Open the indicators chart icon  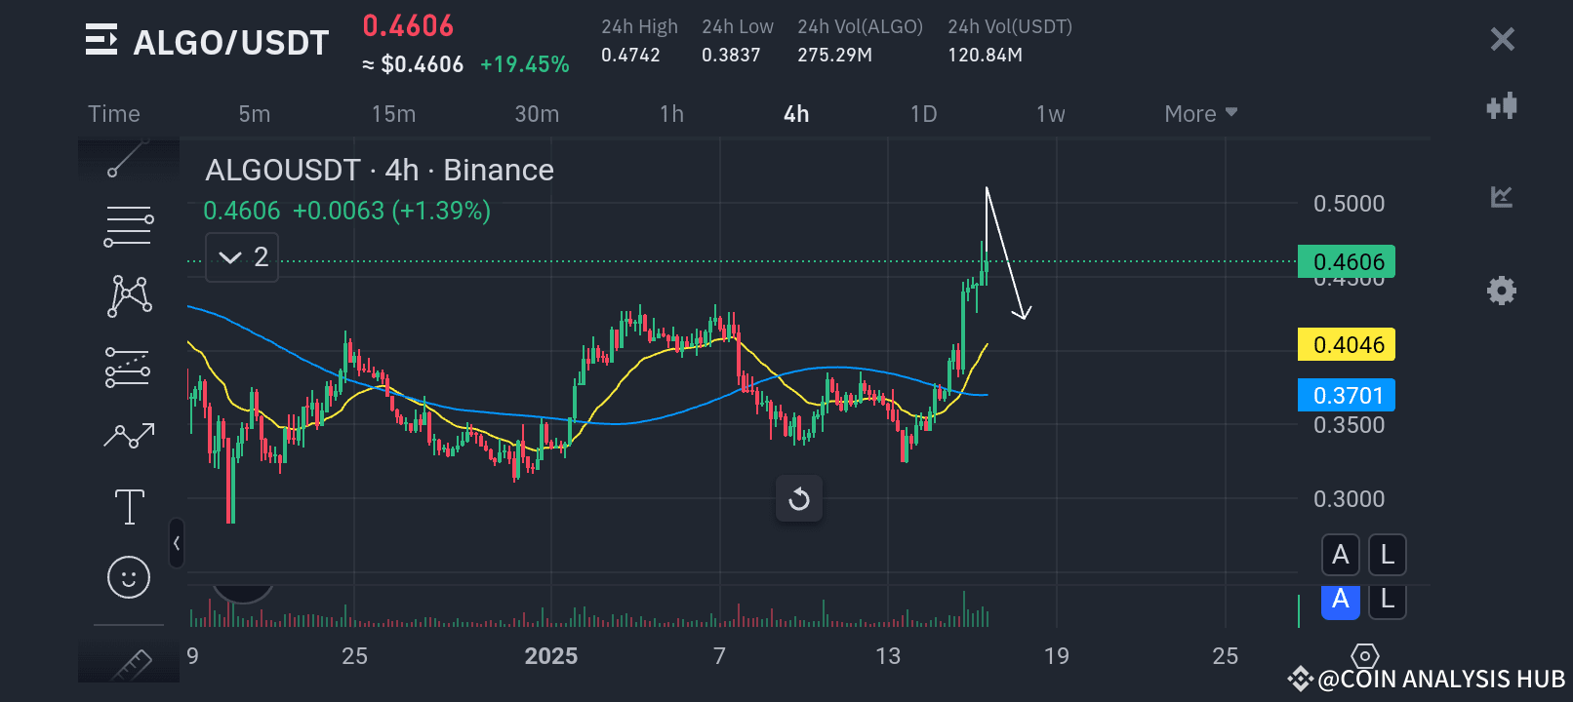point(1502,197)
